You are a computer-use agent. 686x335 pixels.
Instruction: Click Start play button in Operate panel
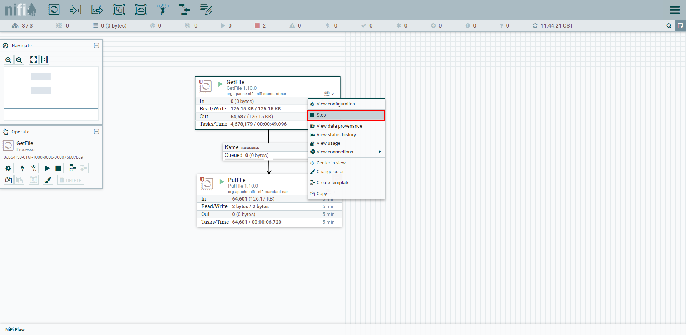pyautogui.click(x=47, y=168)
